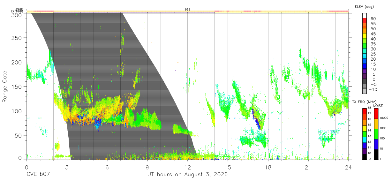Click the '999' CPID value above the plot
The height and width of the screenshot is (181, 392).
(x=188, y=10)
